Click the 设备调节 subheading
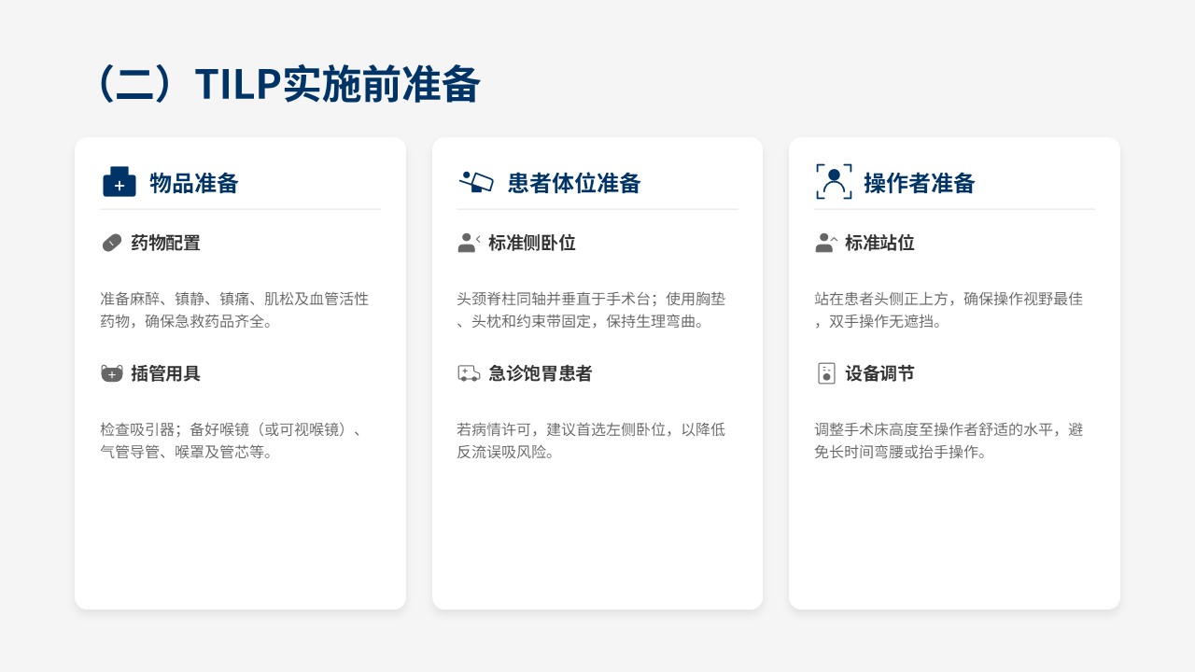1195x672 pixels. (879, 373)
